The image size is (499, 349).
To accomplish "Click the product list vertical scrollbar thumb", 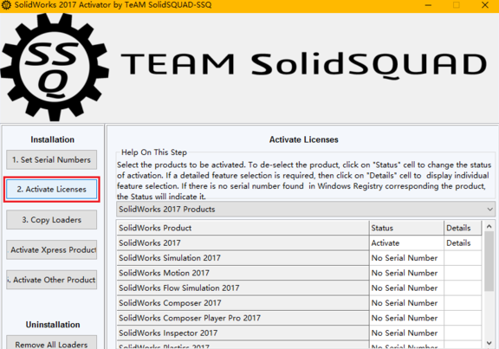I will click(489, 262).
